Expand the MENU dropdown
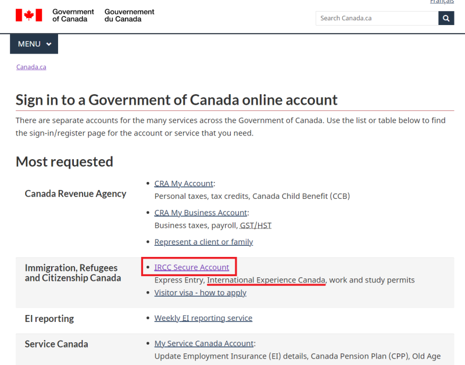465x365 pixels. [x=34, y=44]
